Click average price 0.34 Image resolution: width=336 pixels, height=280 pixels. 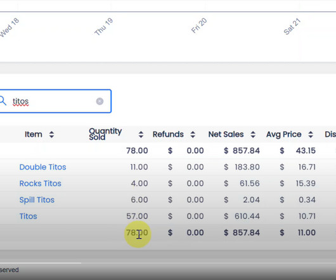click(307, 200)
